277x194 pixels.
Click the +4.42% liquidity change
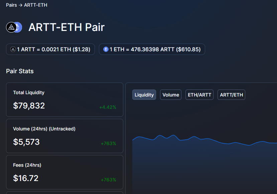coord(108,107)
